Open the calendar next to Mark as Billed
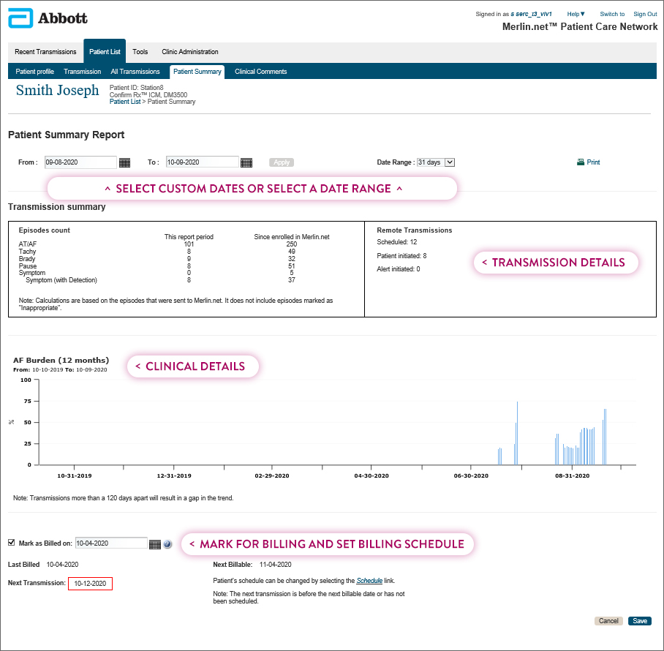 click(155, 543)
